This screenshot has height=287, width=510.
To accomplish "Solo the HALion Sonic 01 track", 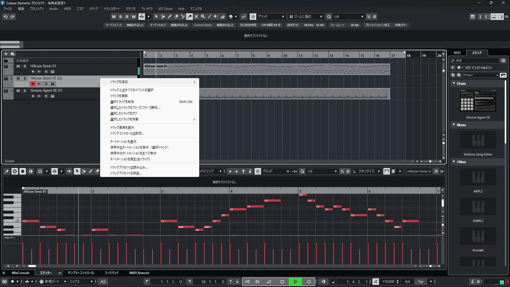I will pyautogui.click(x=25, y=66).
